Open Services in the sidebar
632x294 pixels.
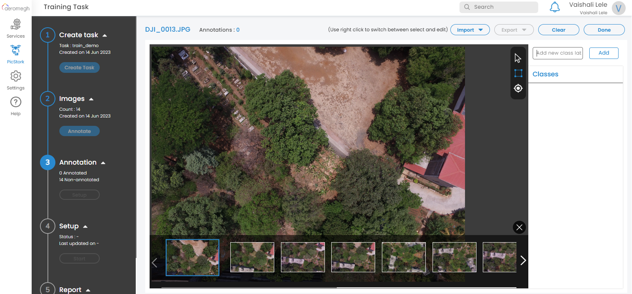tap(15, 28)
